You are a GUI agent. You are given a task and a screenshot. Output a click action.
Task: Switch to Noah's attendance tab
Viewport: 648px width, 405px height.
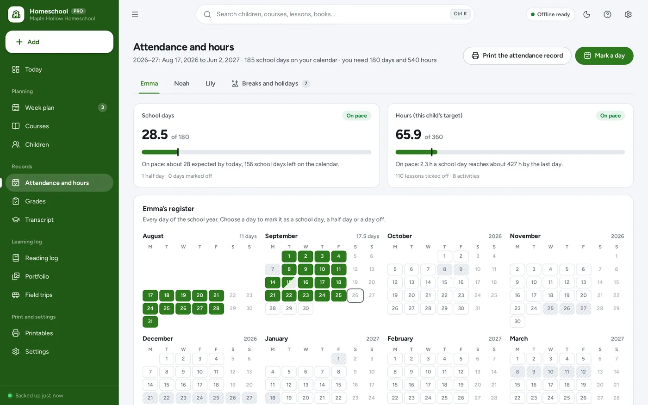(x=181, y=83)
